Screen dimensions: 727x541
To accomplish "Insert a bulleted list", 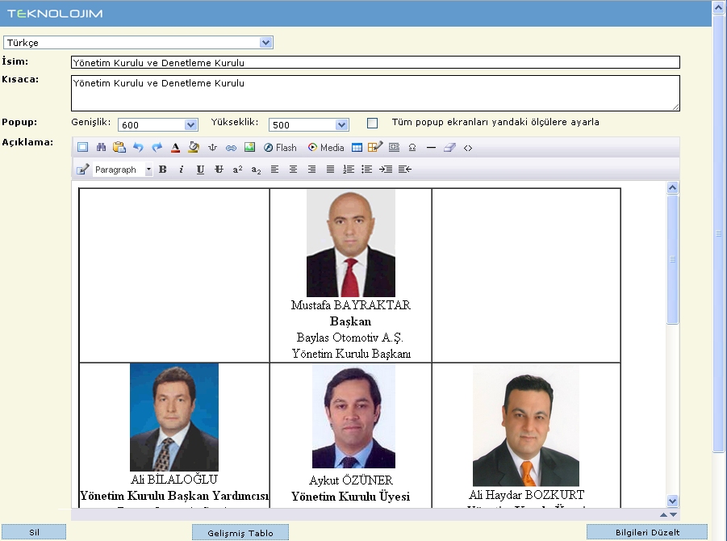I will pos(367,170).
